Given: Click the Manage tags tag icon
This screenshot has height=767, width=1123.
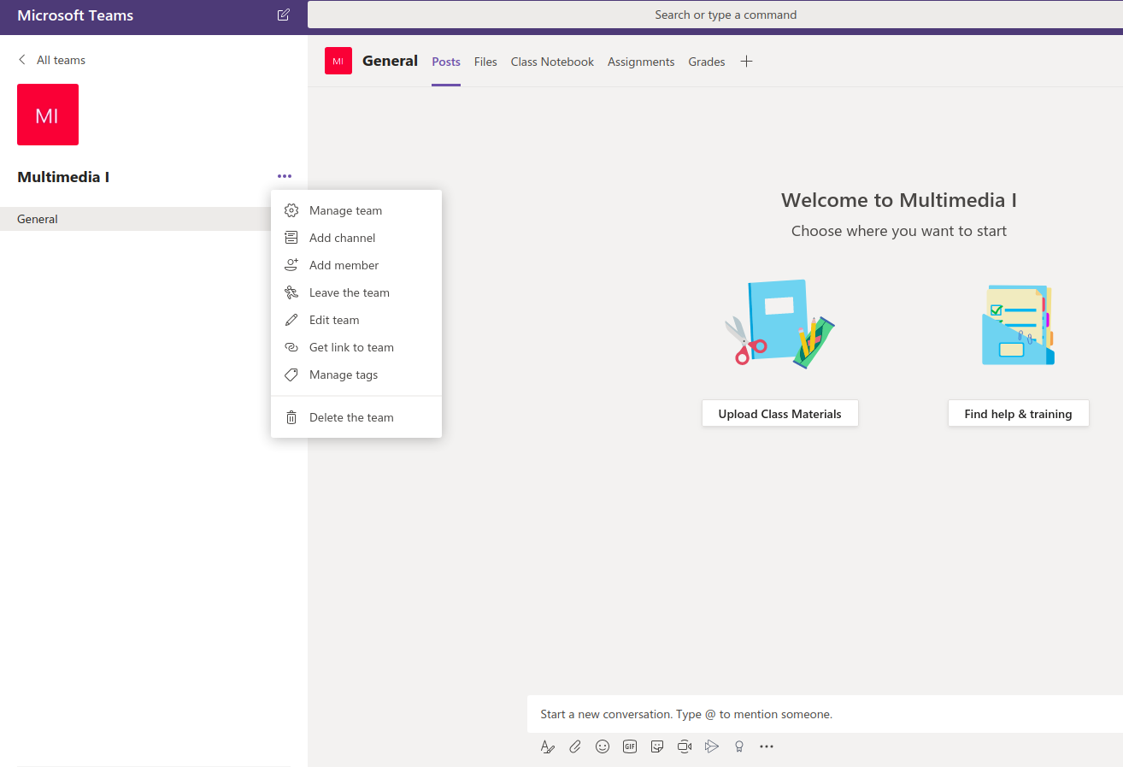Looking at the screenshot, I should 291,375.
